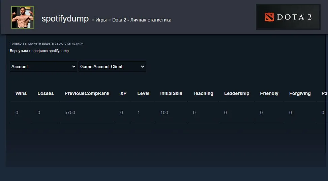Expand the Game Account Client dropdown

[x=112, y=66]
